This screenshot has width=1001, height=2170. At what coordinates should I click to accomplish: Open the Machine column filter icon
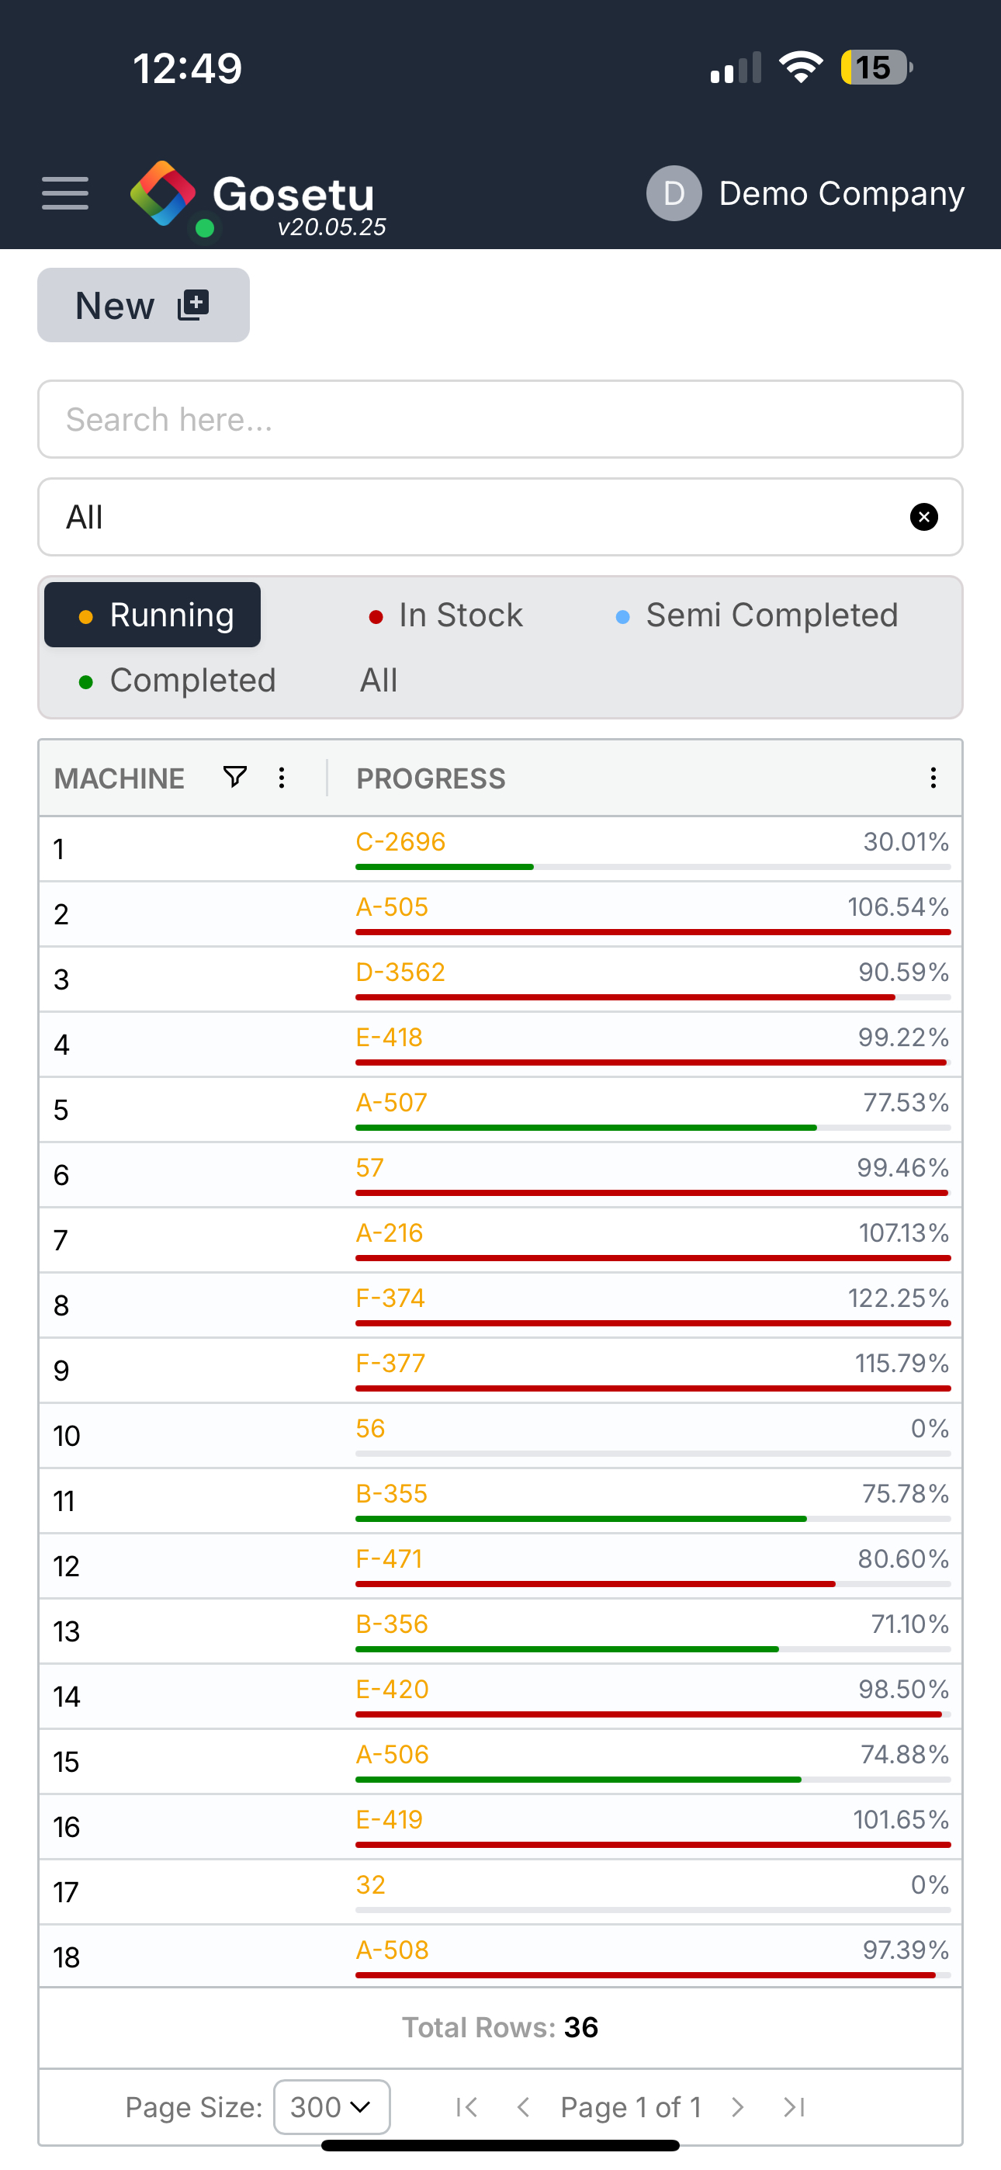pos(235,777)
